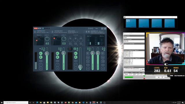Toggle mono on first hardware input strip
The width and height of the screenshot is (185, 104).
click(x=41, y=61)
